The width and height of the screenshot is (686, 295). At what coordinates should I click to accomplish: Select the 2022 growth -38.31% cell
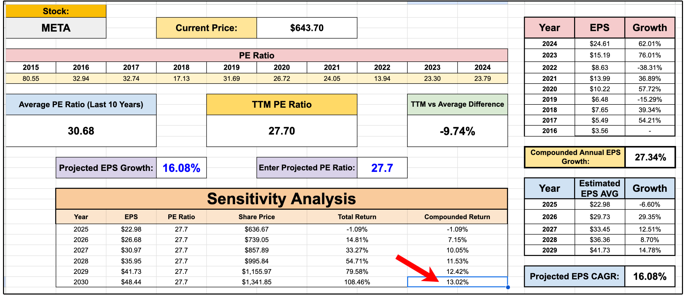point(650,68)
